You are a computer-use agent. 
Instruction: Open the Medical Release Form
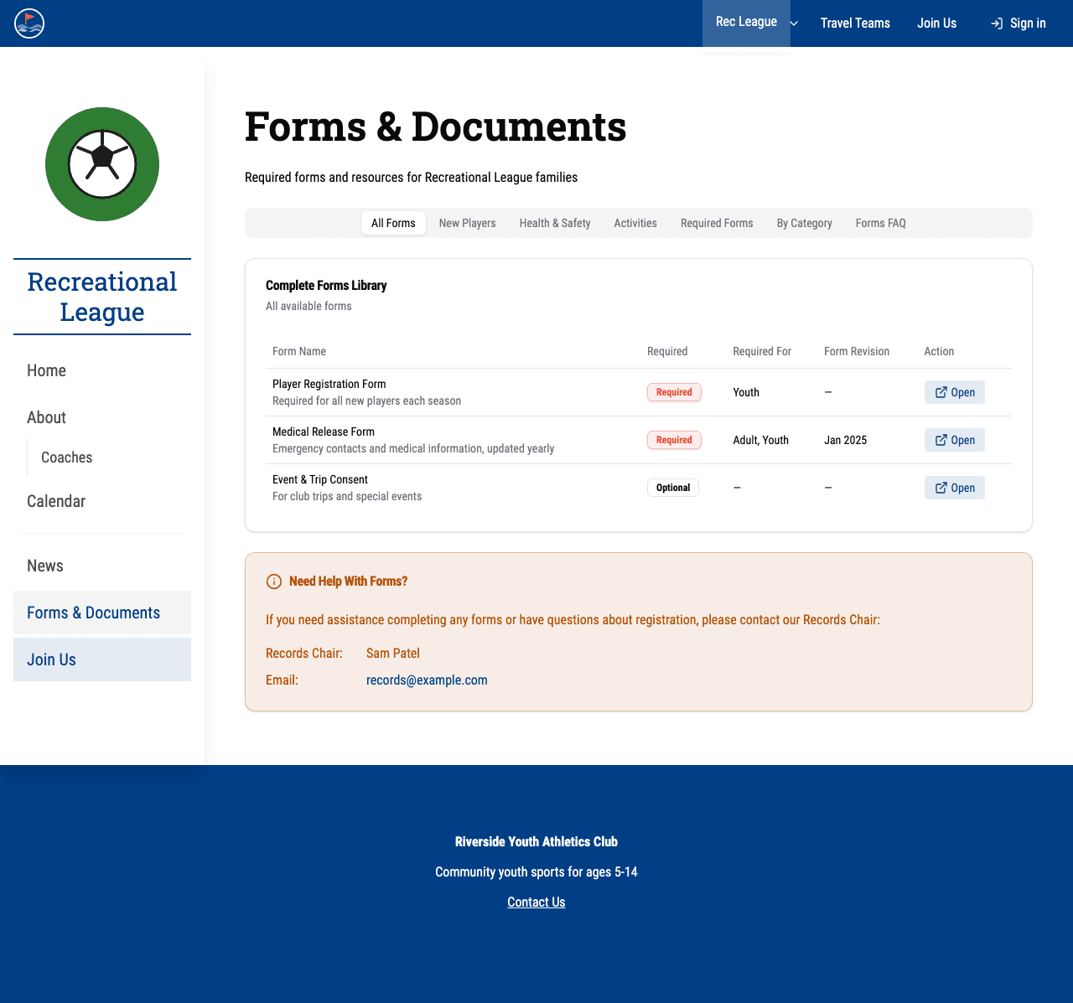(954, 440)
